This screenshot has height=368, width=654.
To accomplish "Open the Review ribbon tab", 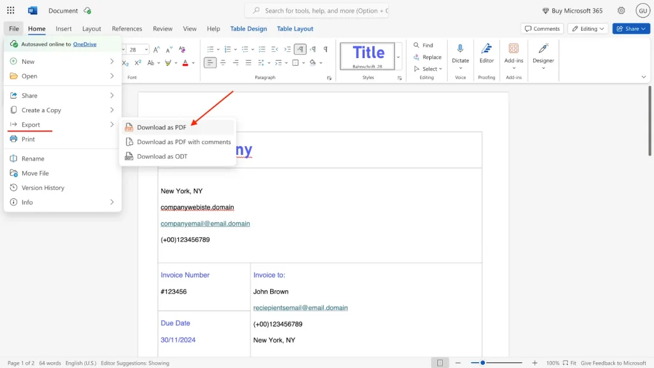I will (x=162, y=28).
